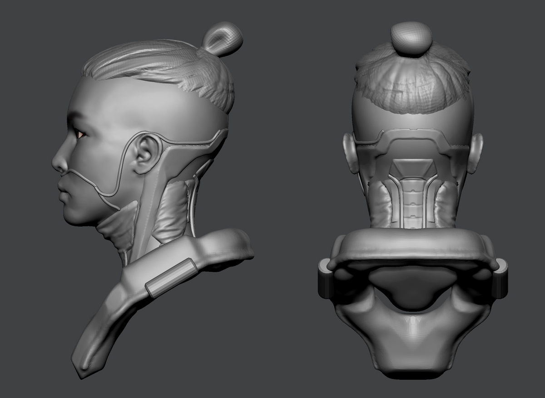Screen dimensions: 545x398
Task: Click the rectangular clip on the side-view collar
Action: (x=171, y=277)
